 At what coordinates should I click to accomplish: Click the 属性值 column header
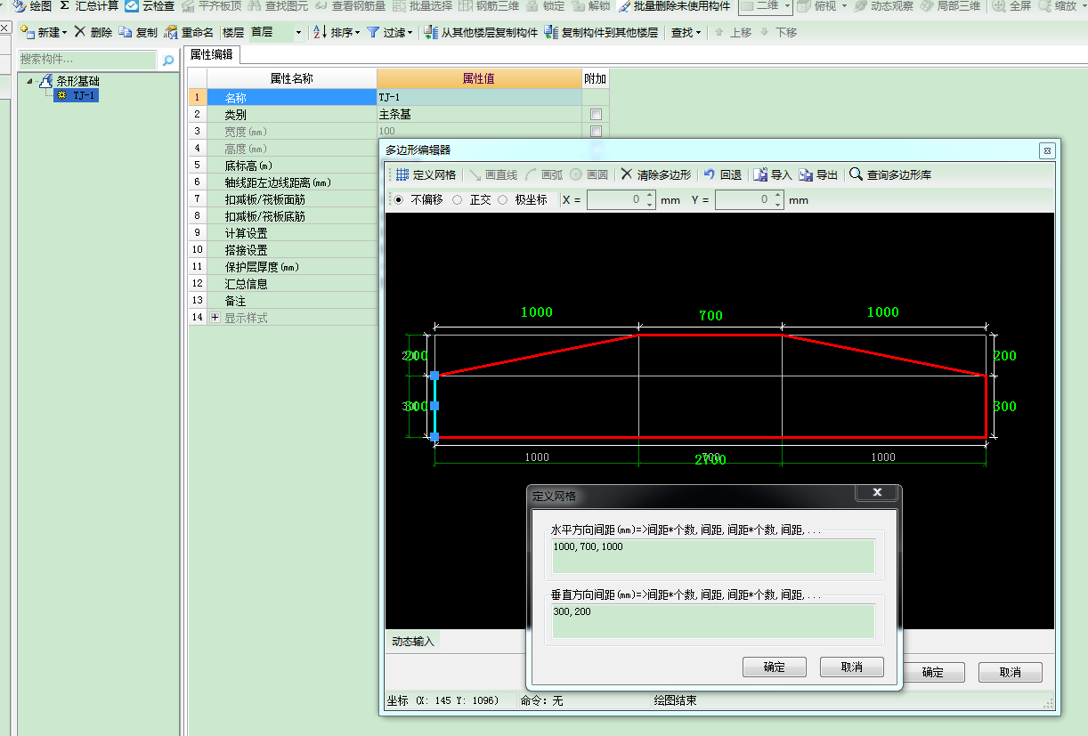point(479,78)
